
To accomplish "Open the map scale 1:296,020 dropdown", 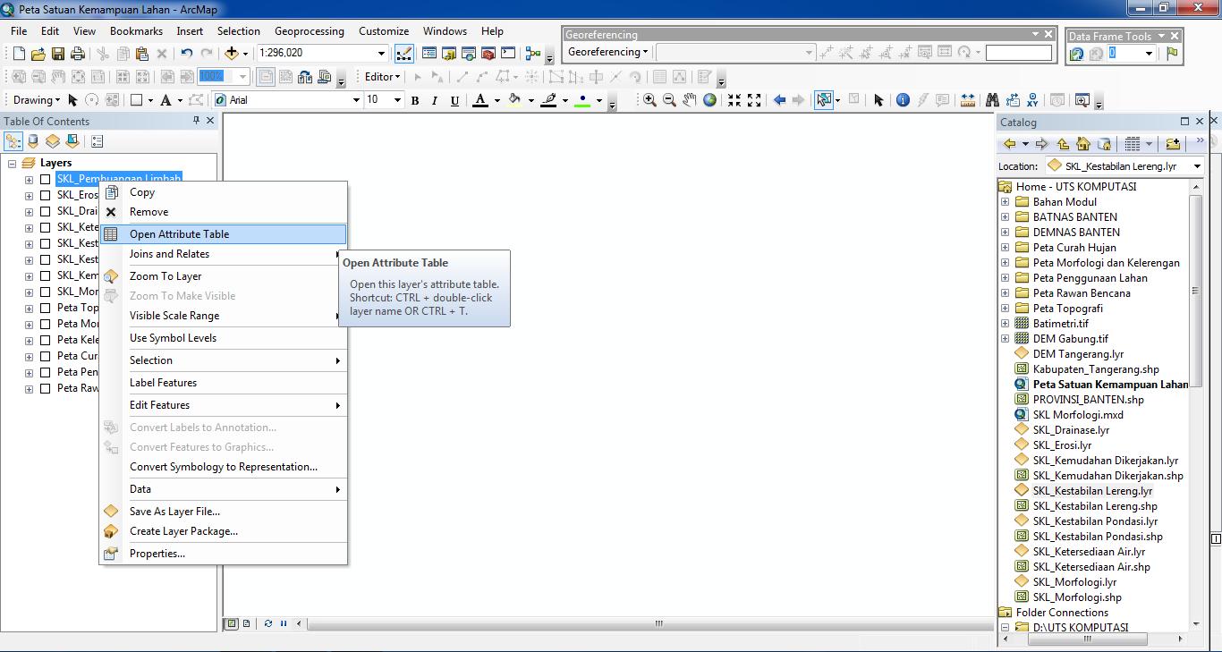I will (382, 53).
